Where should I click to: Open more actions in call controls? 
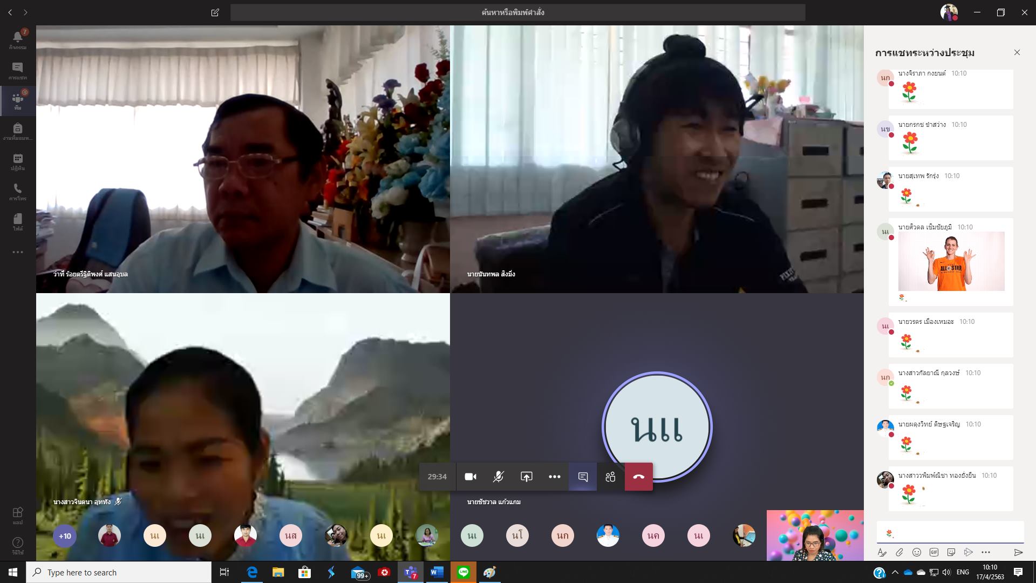point(554,477)
